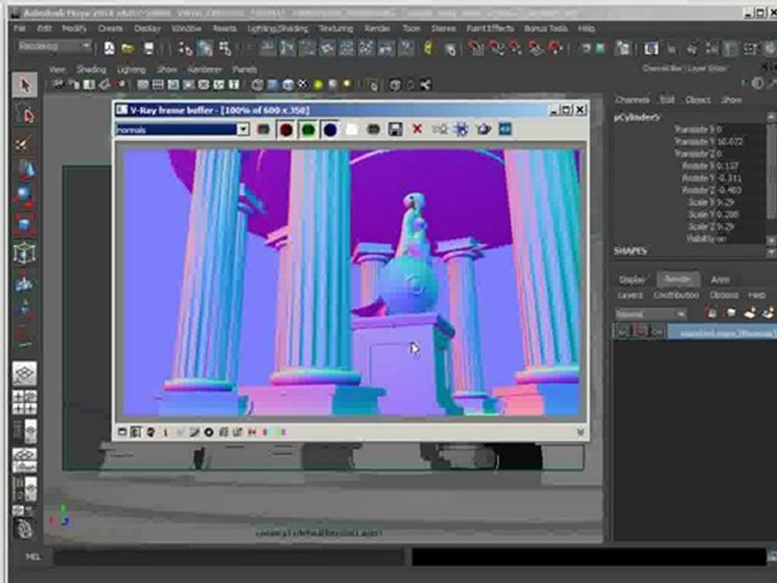
Task: Open the Layers menu in Layer Editor
Action: (630, 296)
